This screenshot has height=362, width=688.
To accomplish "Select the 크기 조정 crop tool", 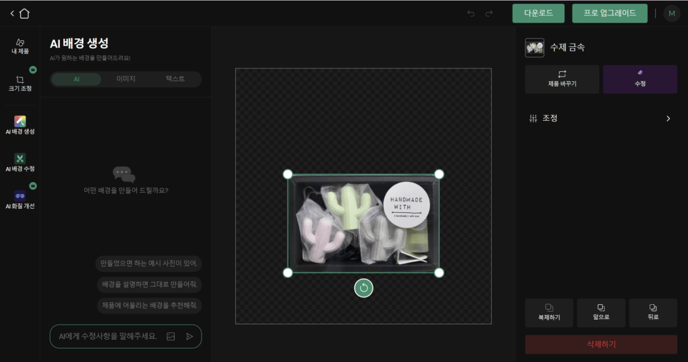I will click(20, 83).
